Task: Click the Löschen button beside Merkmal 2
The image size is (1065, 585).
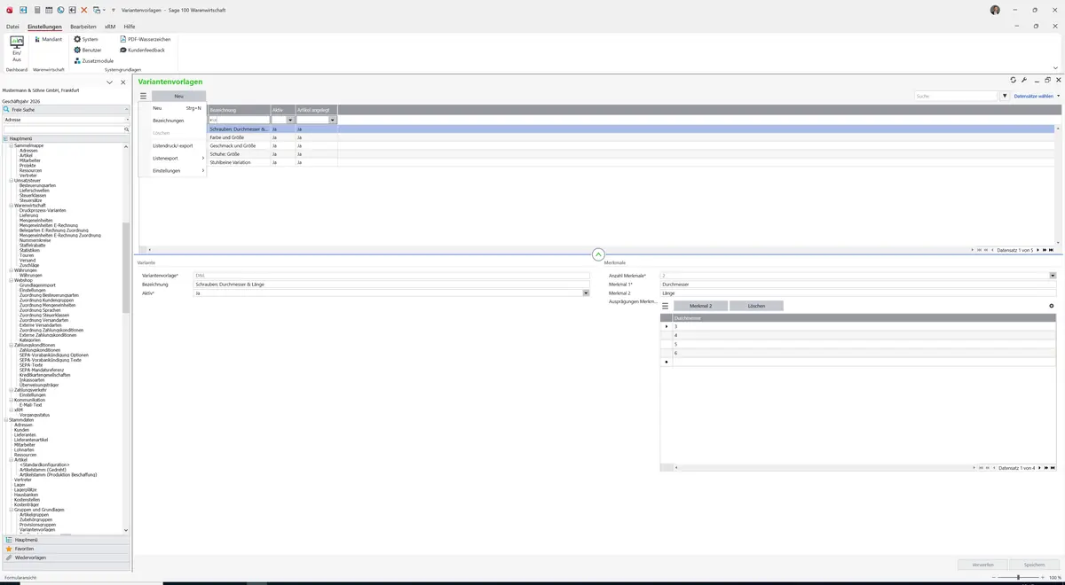Action: [756, 306]
